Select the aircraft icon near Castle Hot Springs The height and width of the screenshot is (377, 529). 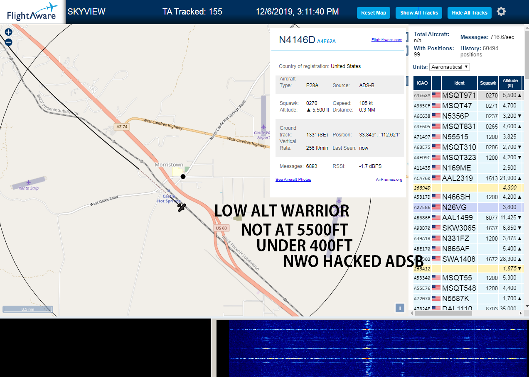(x=181, y=207)
